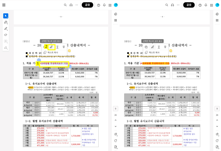Click the 공유 share button in left viewer
Screen dimensions: 221x151
[x=87, y=5]
